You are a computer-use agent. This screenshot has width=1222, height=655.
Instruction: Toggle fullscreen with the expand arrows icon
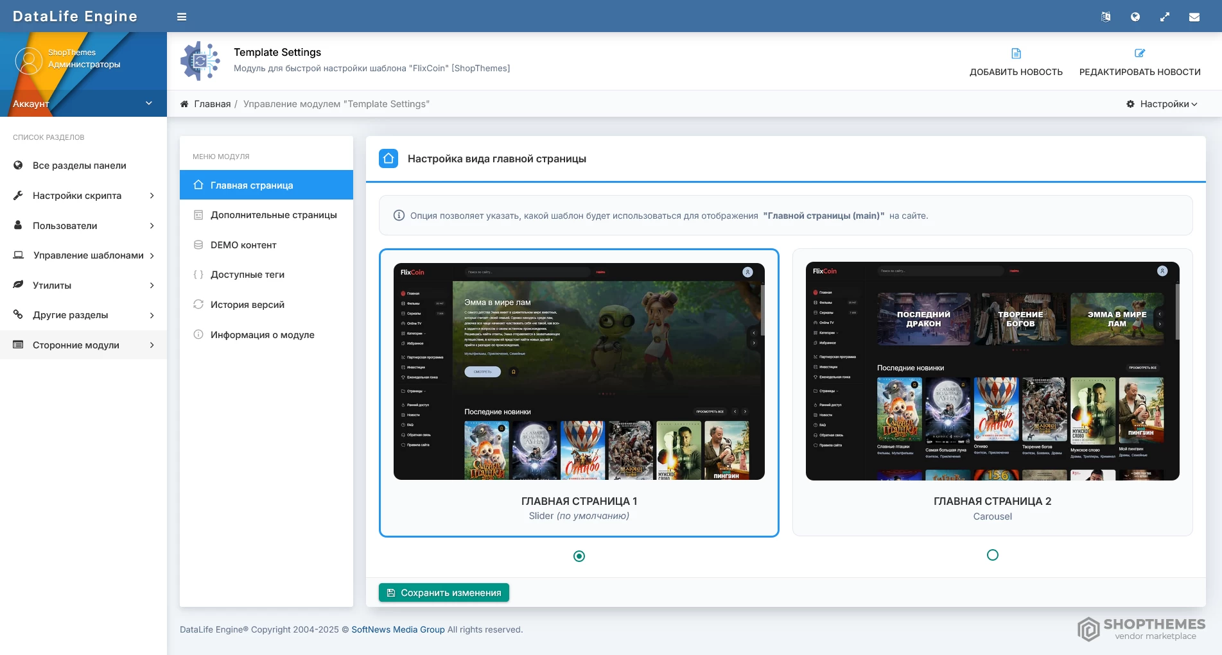[x=1165, y=17]
